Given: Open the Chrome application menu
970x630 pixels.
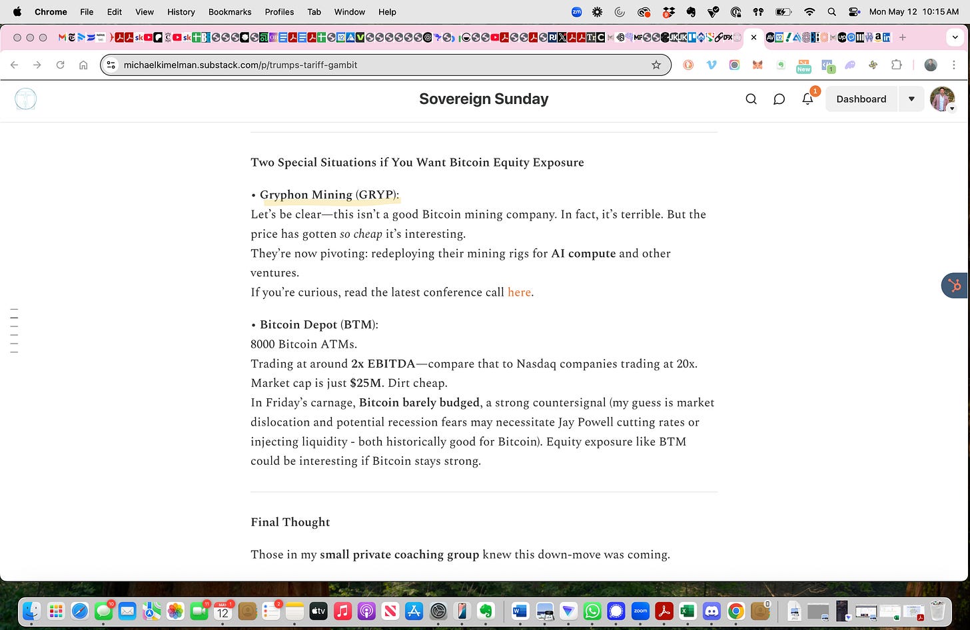Looking at the screenshot, I should point(51,11).
